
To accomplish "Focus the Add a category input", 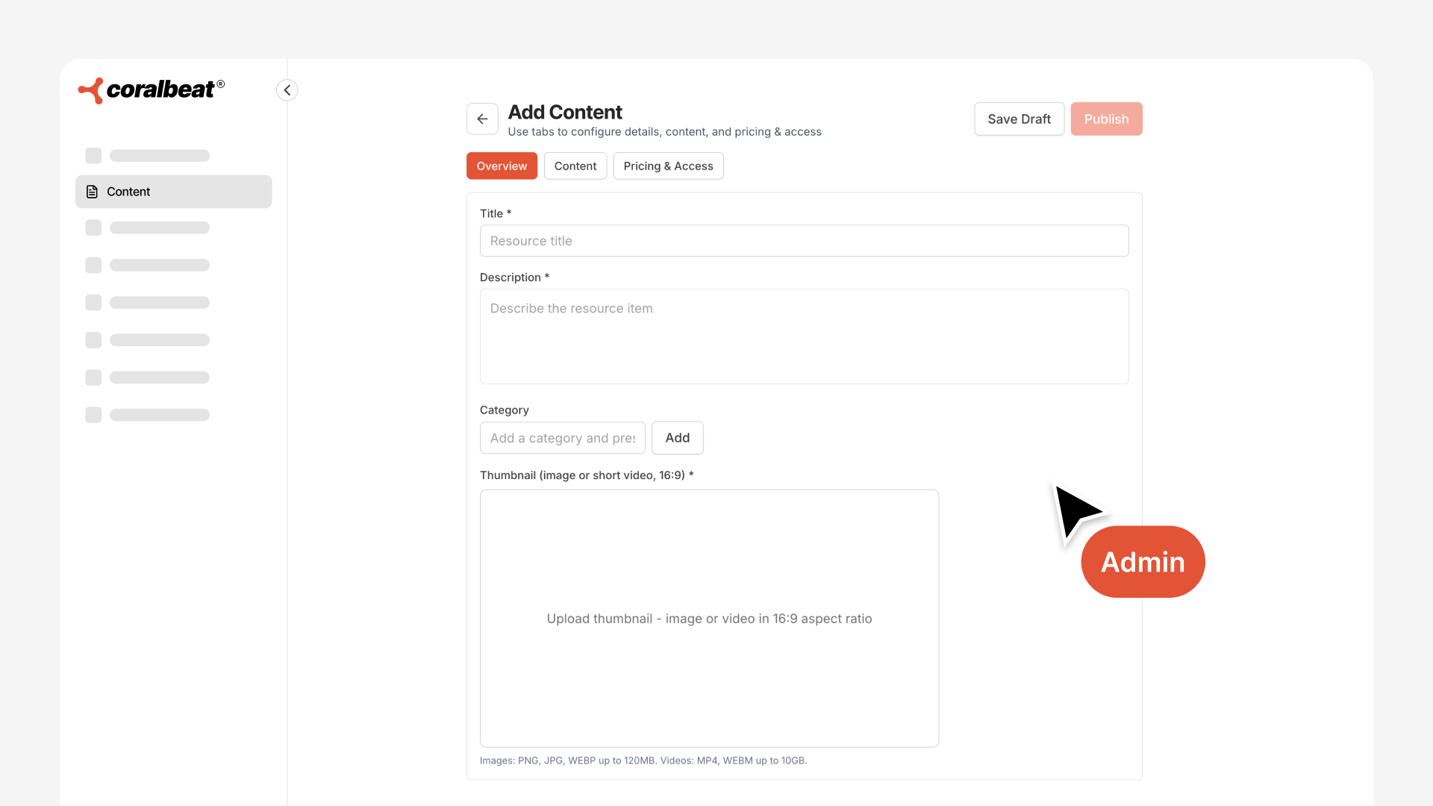I will point(562,438).
